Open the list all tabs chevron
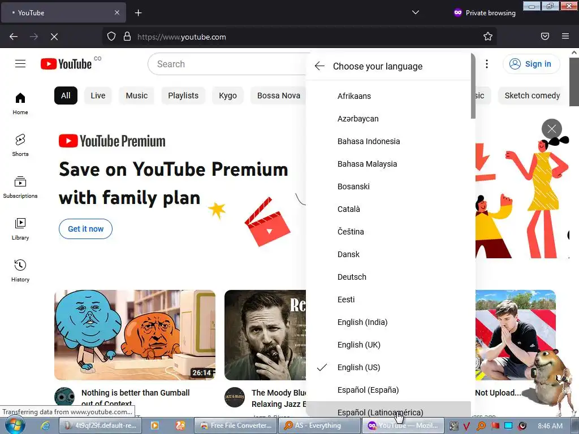Screen dimensions: 579x434 click(416, 12)
